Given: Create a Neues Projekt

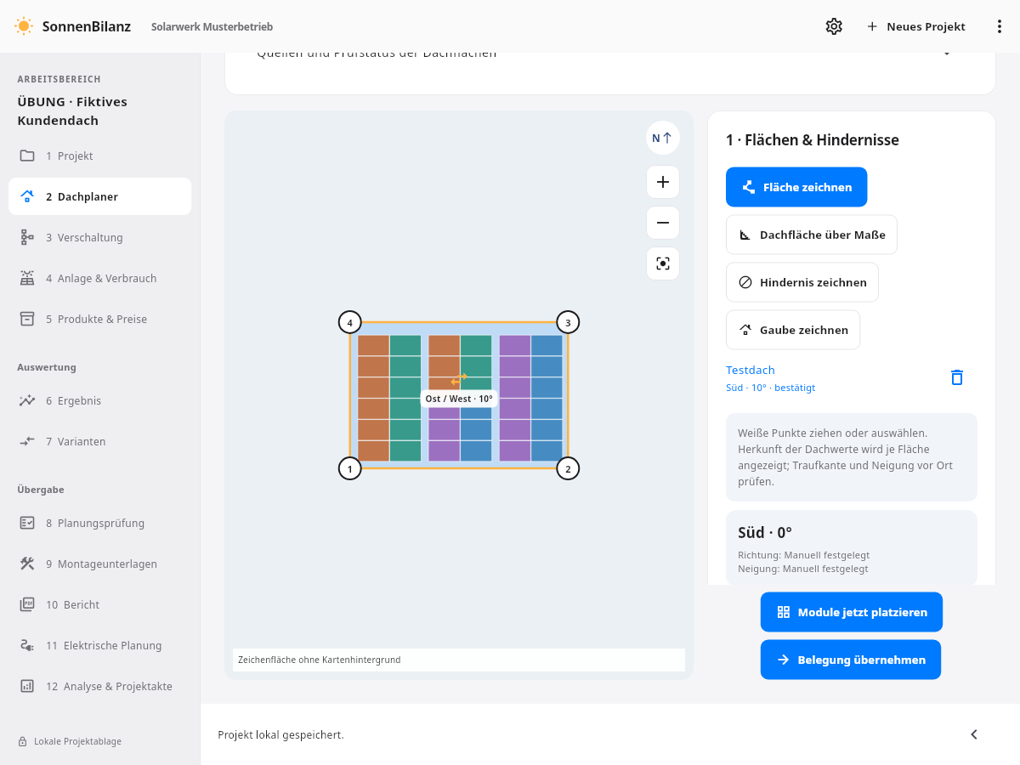Looking at the screenshot, I should coord(915,26).
